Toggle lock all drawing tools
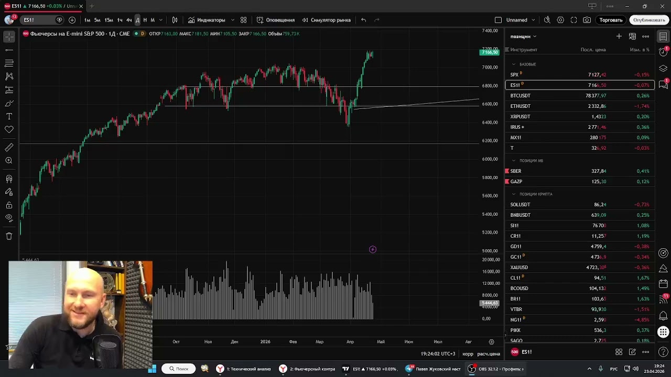 pyautogui.click(x=9, y=205)
